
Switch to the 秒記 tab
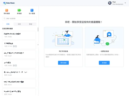(x=31, y=24)
